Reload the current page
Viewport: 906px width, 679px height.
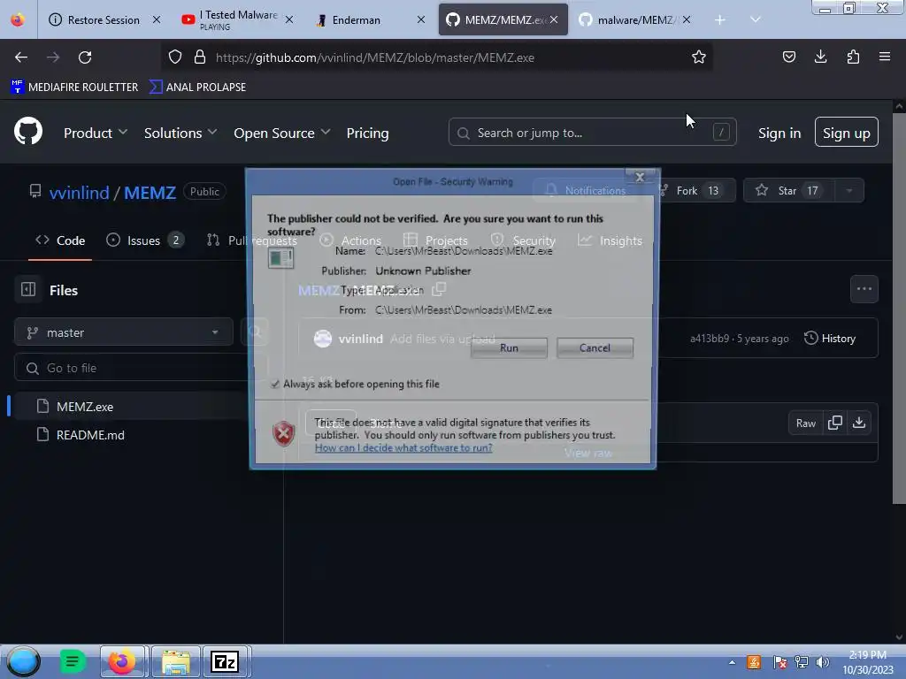tap(85, 57)
